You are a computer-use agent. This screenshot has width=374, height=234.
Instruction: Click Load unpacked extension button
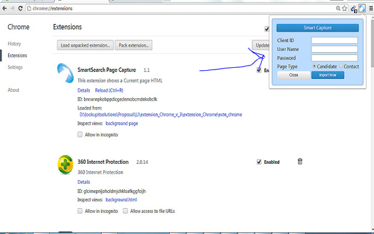tap(85, 45)
